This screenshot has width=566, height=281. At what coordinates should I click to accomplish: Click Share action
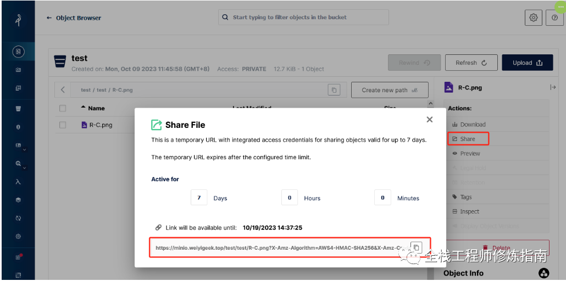(468, 139)
